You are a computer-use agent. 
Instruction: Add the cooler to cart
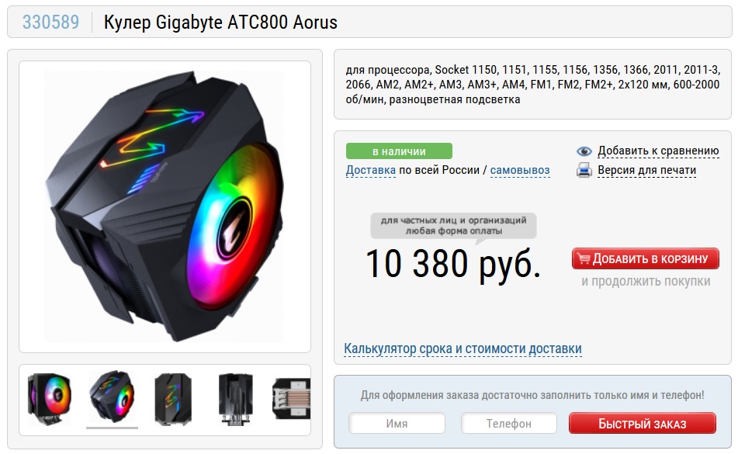pos(646,258)
